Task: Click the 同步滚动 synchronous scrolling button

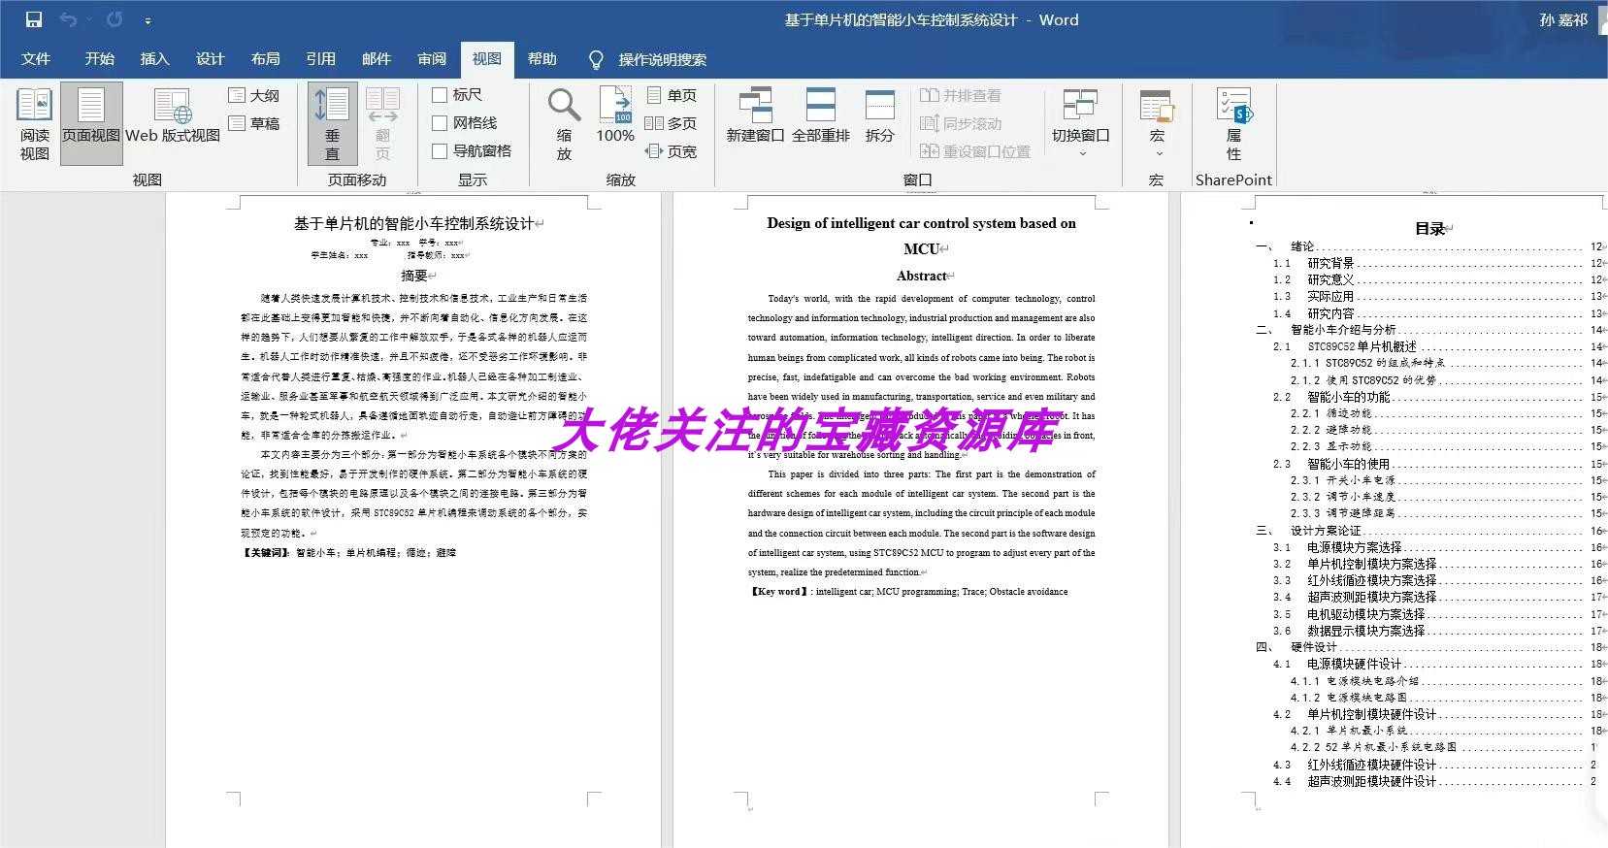Action: [x=961, y=123]
